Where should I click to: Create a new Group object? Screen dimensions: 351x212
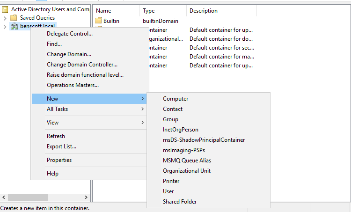pyautogui.click(x=208, y=119)
